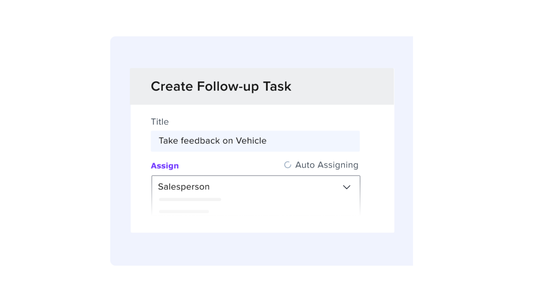This screenshot has width=538, height=302.
Task: Click the gray dialog header bar
Action: pos(262,86)
